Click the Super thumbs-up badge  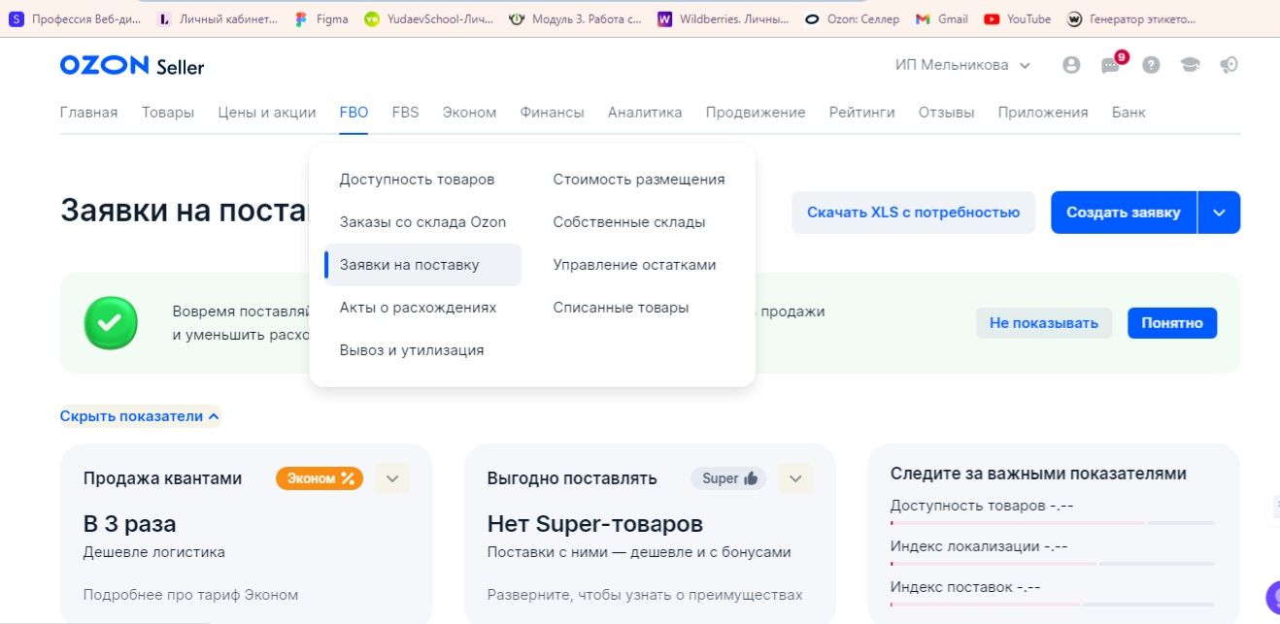(728, 478)
